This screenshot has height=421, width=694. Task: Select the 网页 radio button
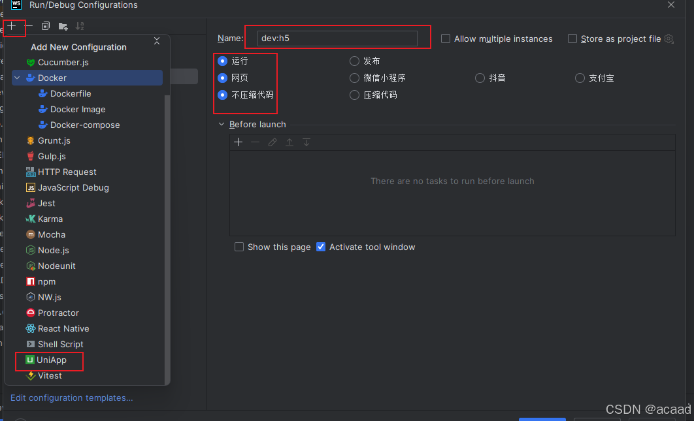(223, 78)
